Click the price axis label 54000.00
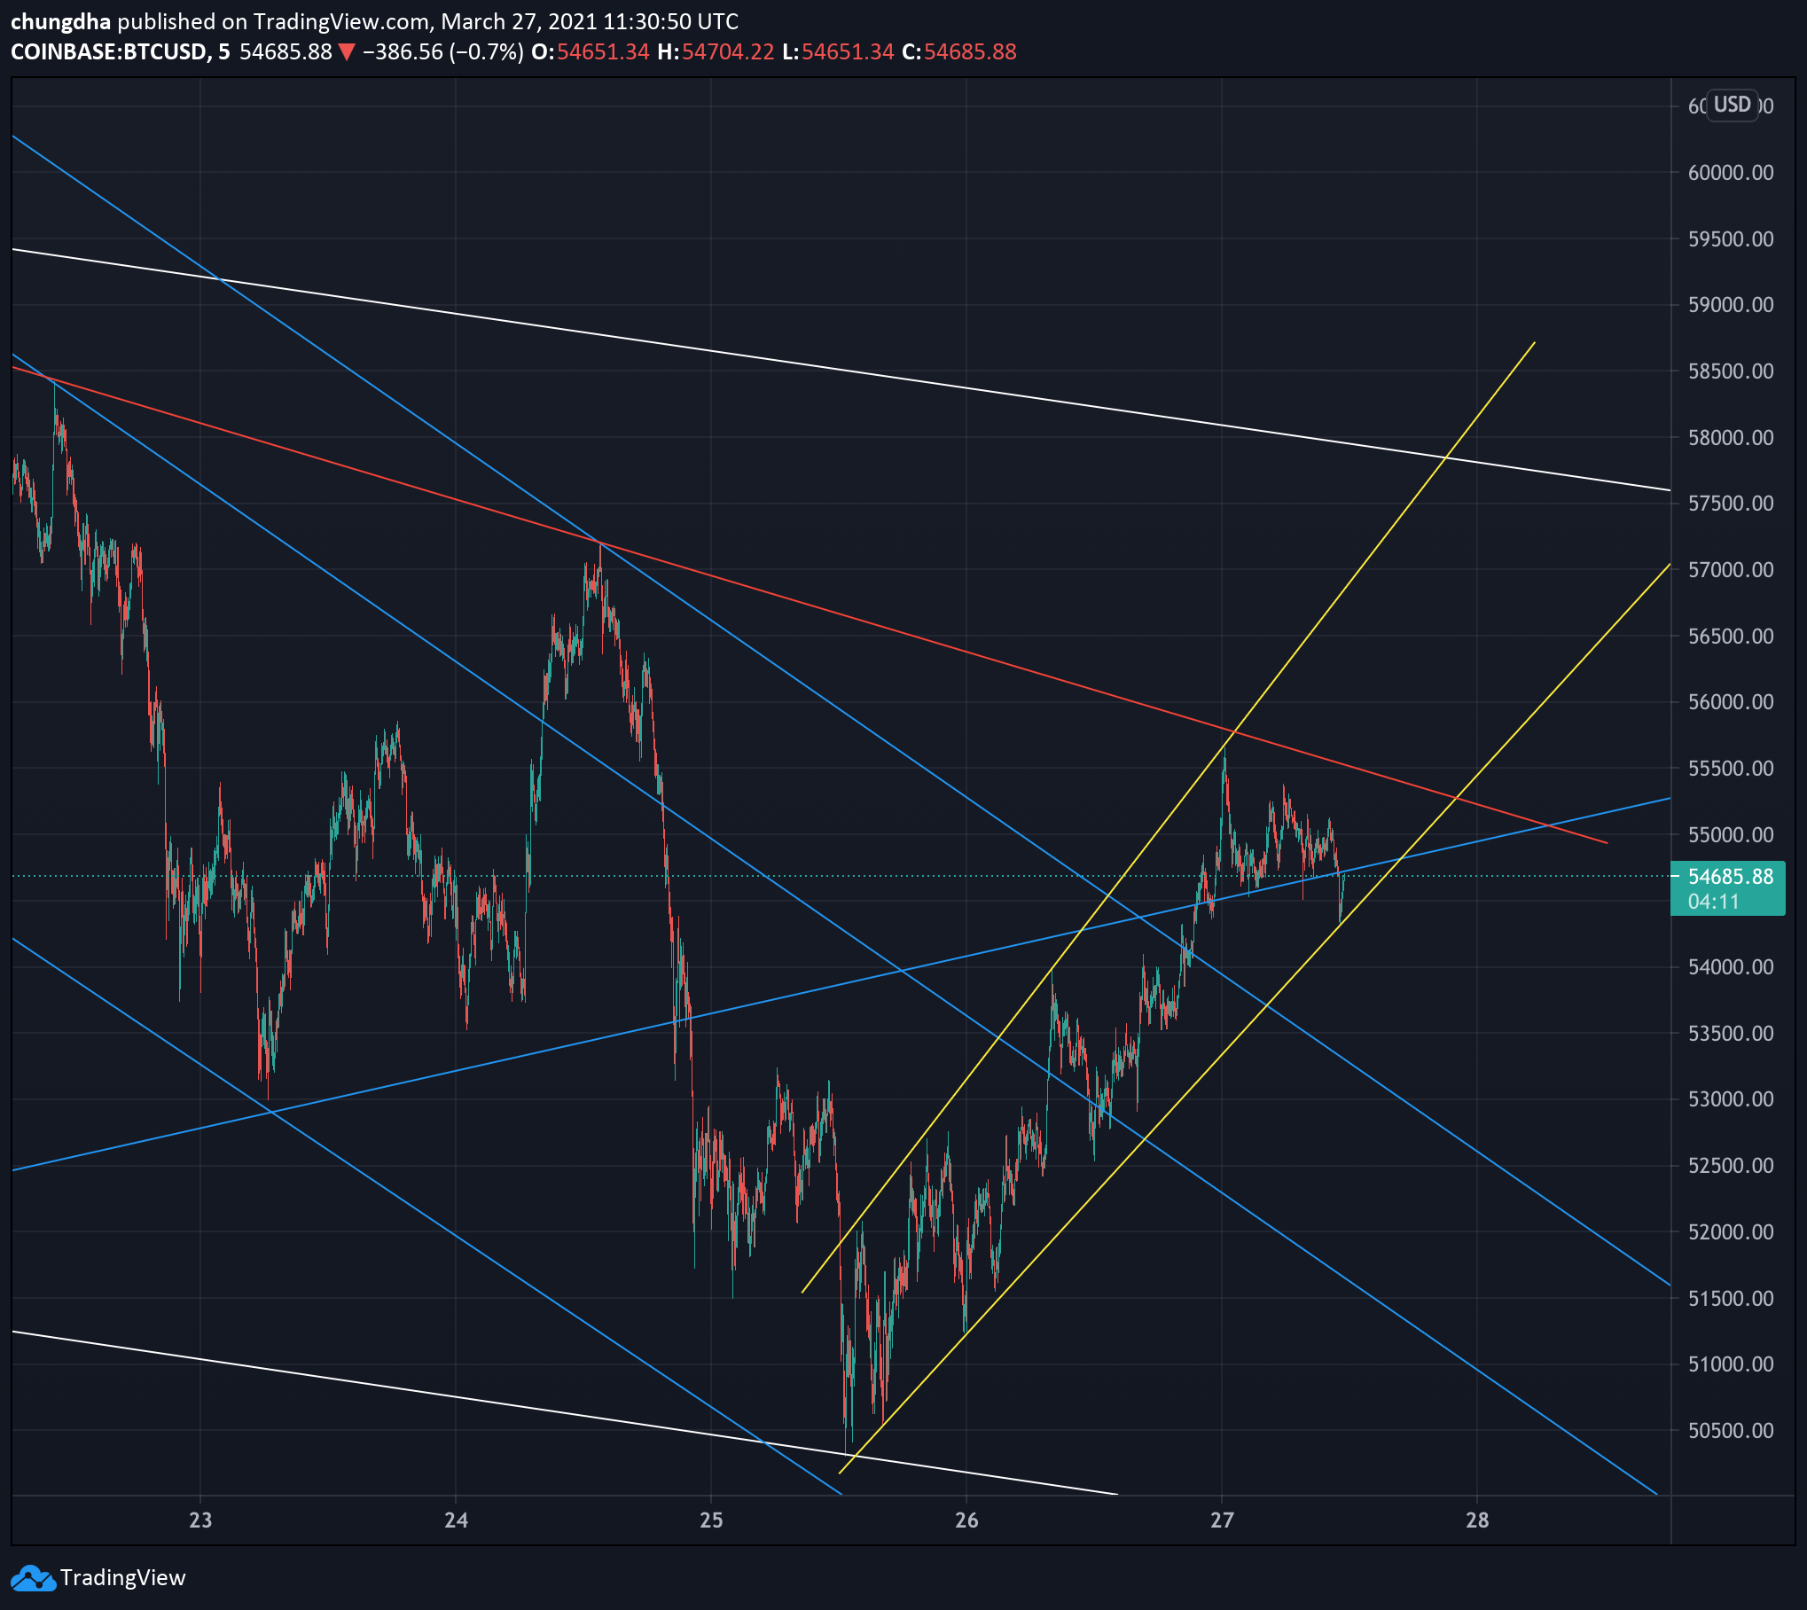 point(1731,966)
